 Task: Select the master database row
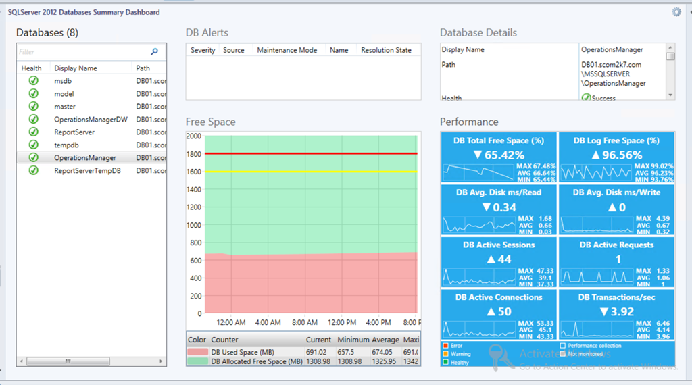coord(92,106)
